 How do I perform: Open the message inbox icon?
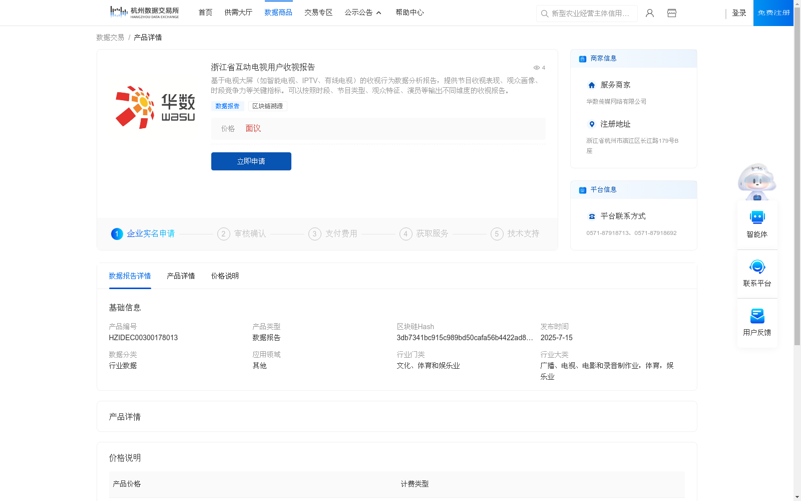coord(671,13)
